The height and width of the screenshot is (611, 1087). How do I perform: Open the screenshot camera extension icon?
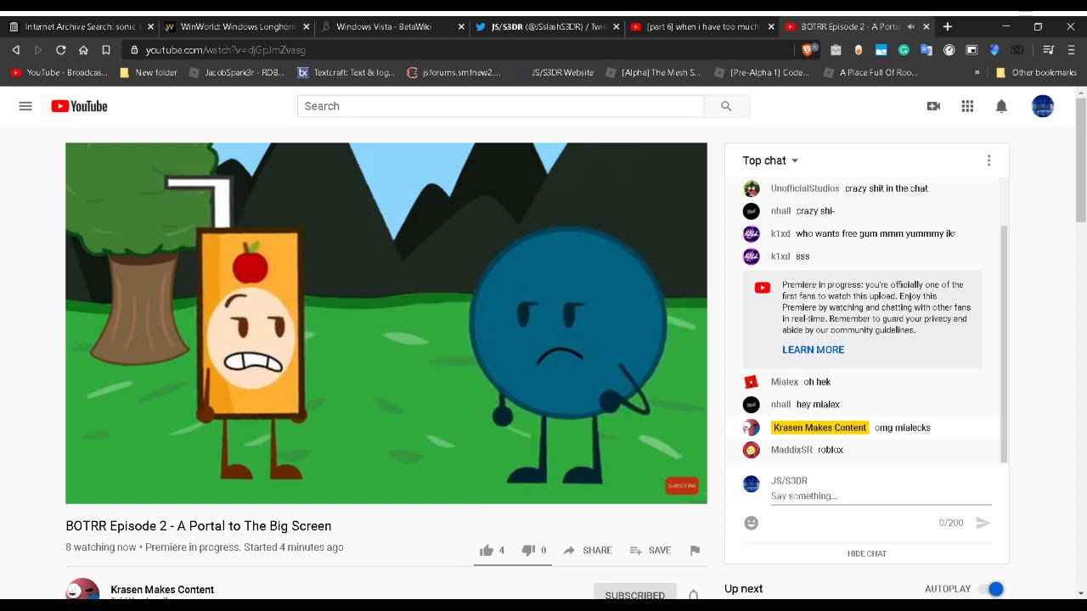pyautogui.click(x=1017, y=50)
